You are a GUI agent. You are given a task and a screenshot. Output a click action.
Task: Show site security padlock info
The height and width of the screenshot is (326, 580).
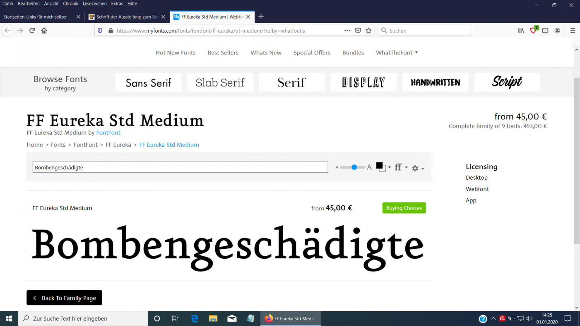[111, 31]
